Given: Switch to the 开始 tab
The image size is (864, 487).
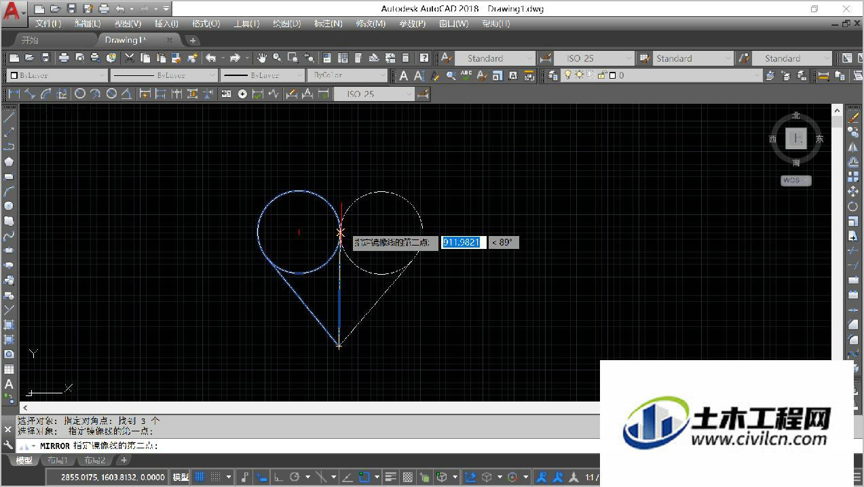Looking at the screenshot, I should (29, 40).
